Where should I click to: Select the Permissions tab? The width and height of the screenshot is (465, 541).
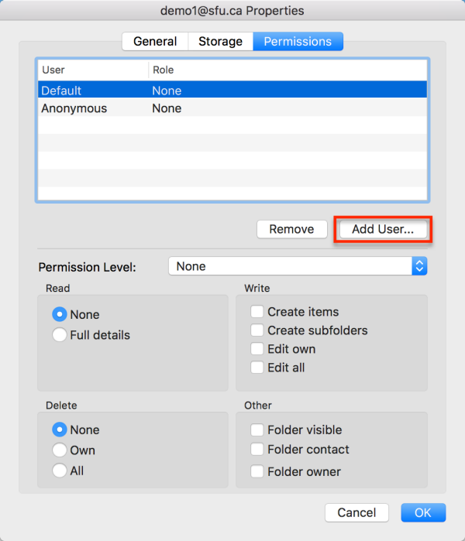tap(298, 42)
